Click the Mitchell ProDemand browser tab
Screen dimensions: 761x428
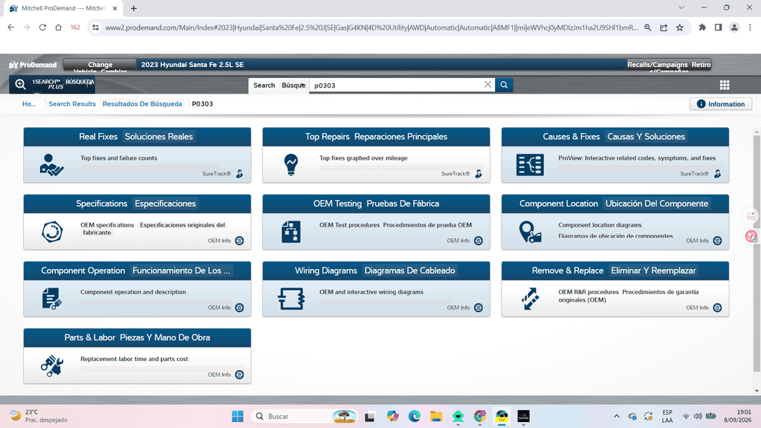[x=63, y=8]
